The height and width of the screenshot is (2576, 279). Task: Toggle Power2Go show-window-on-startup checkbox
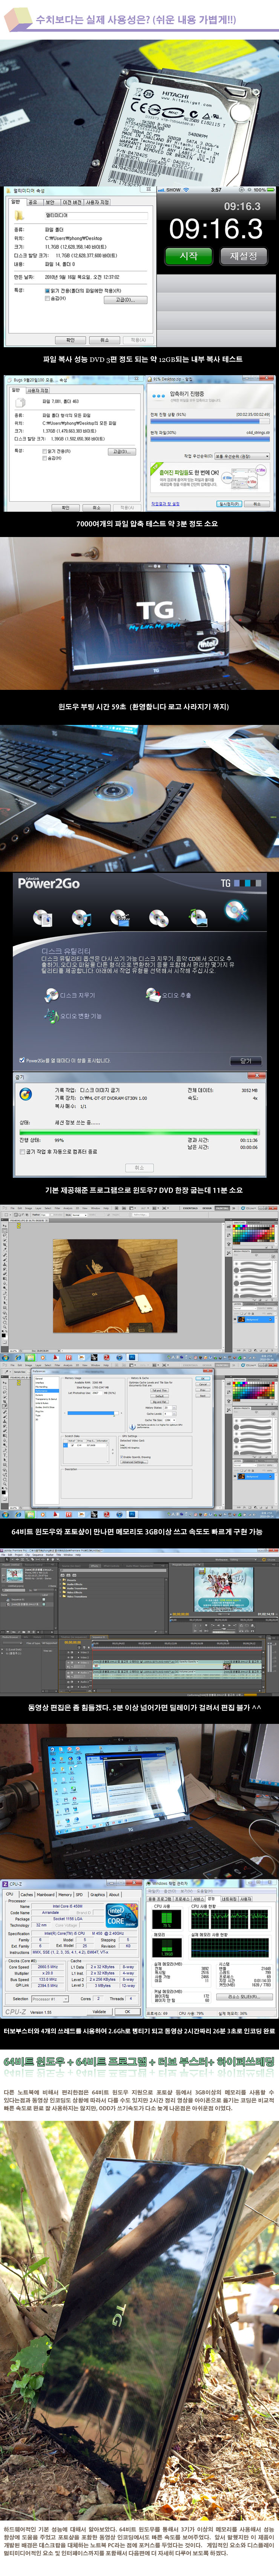[x=22, y=1060]
